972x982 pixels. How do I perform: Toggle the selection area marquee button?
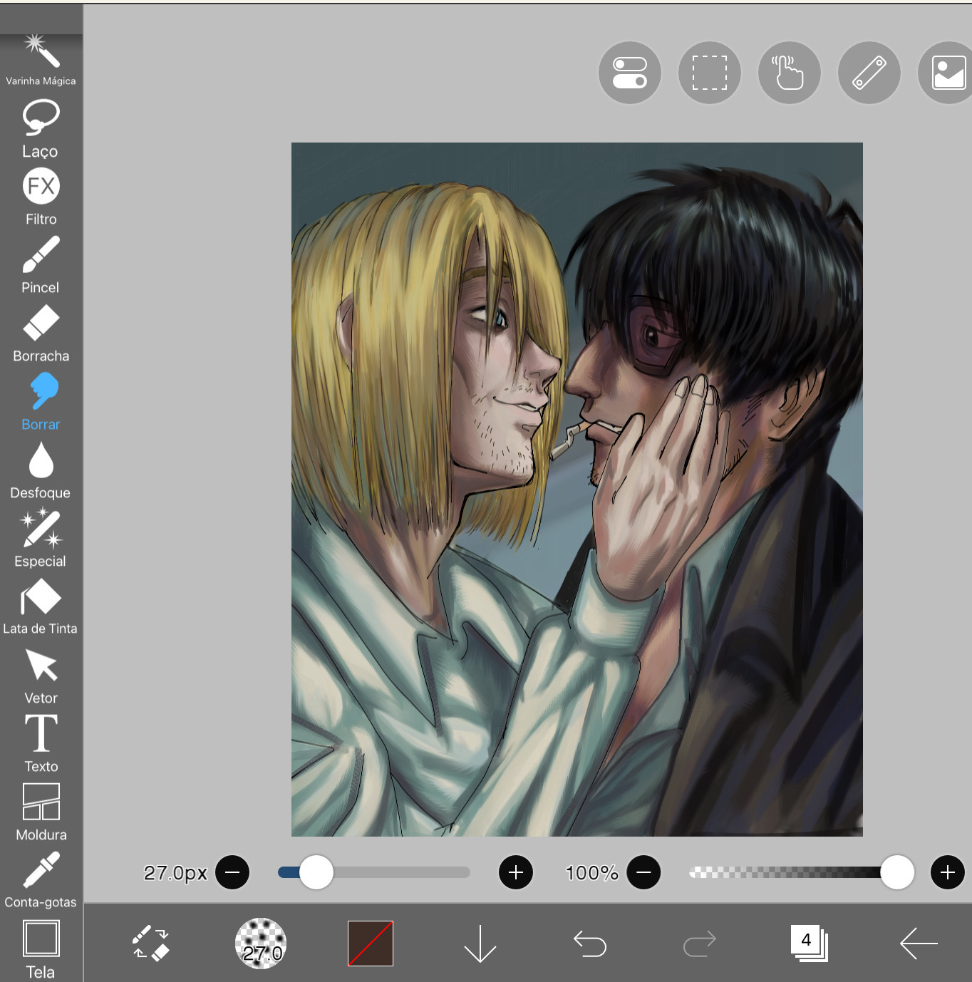click(710, 73)
